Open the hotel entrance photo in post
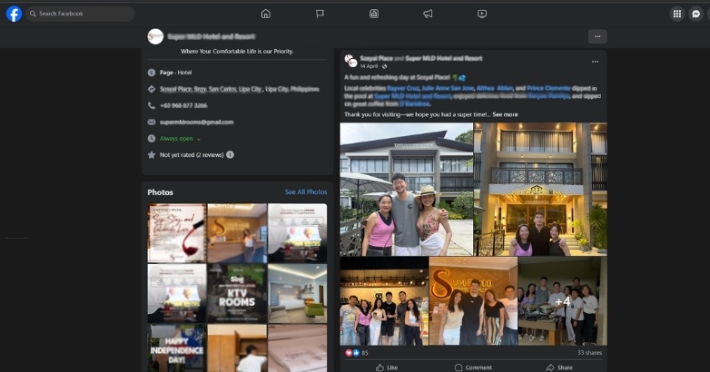The width and height of the screenshot is (710, 372). (540, 189)
